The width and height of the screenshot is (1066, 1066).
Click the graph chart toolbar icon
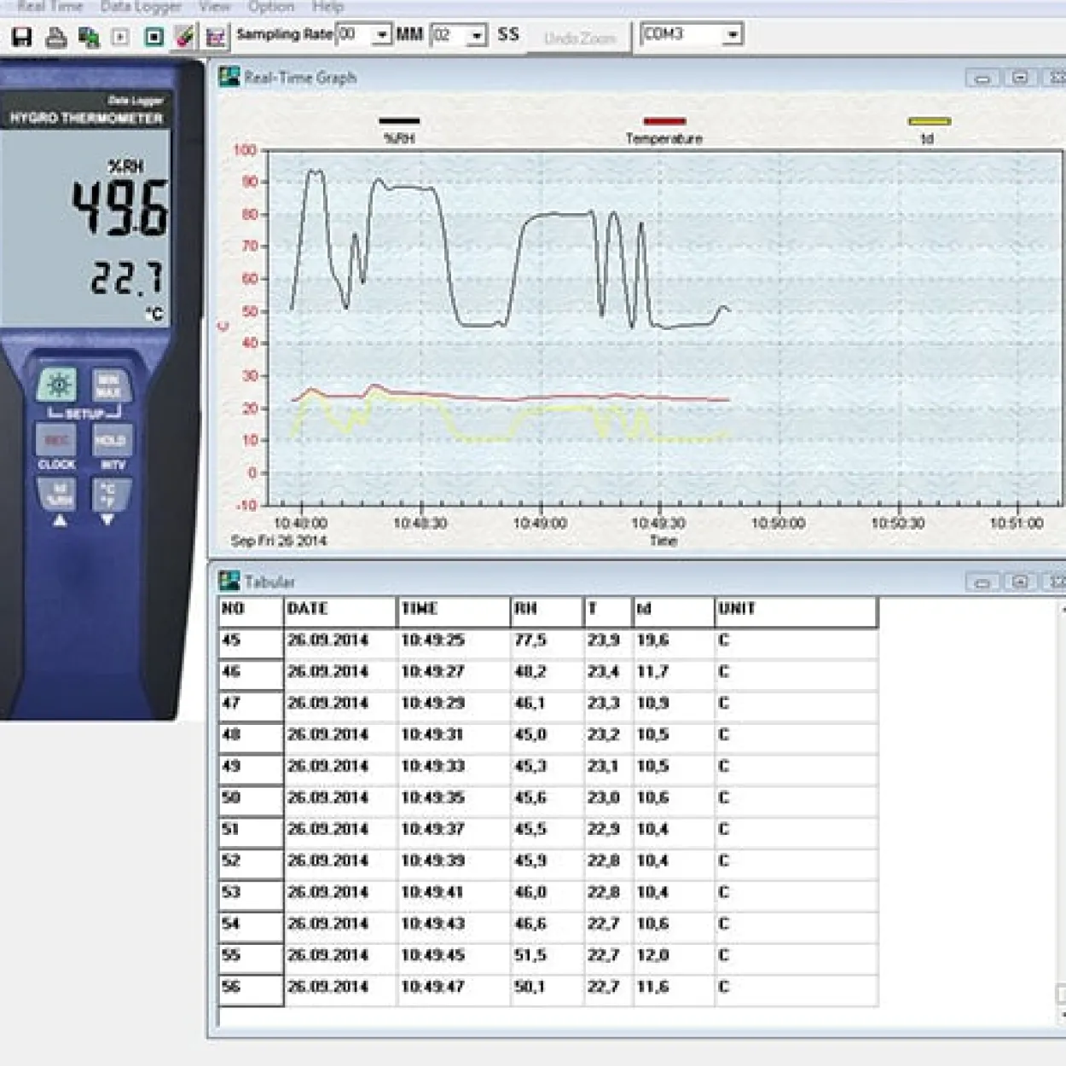tap(216, 37)
